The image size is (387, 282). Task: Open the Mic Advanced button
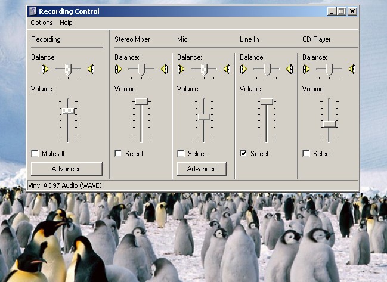[202, 169]
